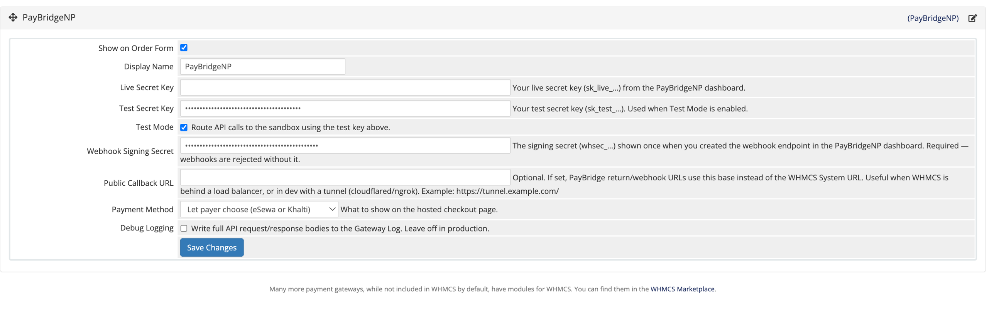Click the move handle icon beside PayBridgeNP title
Image resolution: width=994 pixels, height=316 pixels.
click(13, 17)
